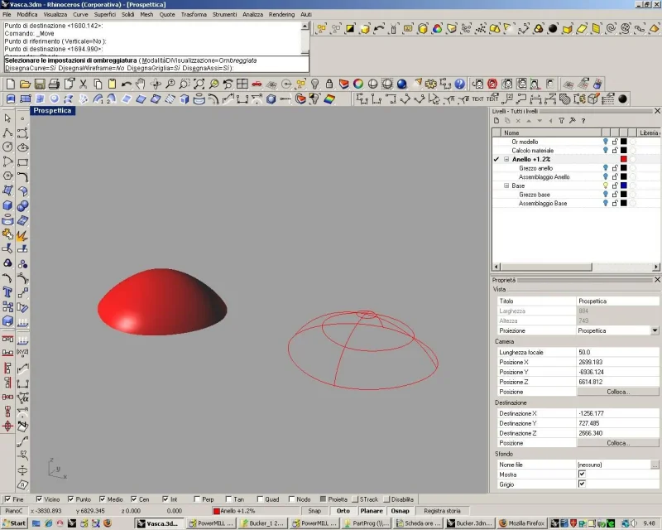Image resolution: width=662 pixels, height=530 pixels.
Task: Open the Analizza menu
Action: [252, 14]
